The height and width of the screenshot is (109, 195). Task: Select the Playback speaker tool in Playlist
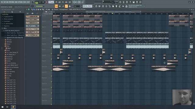coord(49,9)
